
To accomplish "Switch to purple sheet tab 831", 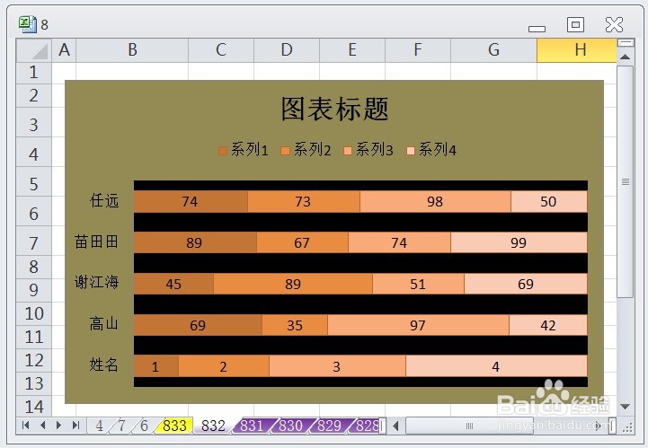I will pos(252,426).
